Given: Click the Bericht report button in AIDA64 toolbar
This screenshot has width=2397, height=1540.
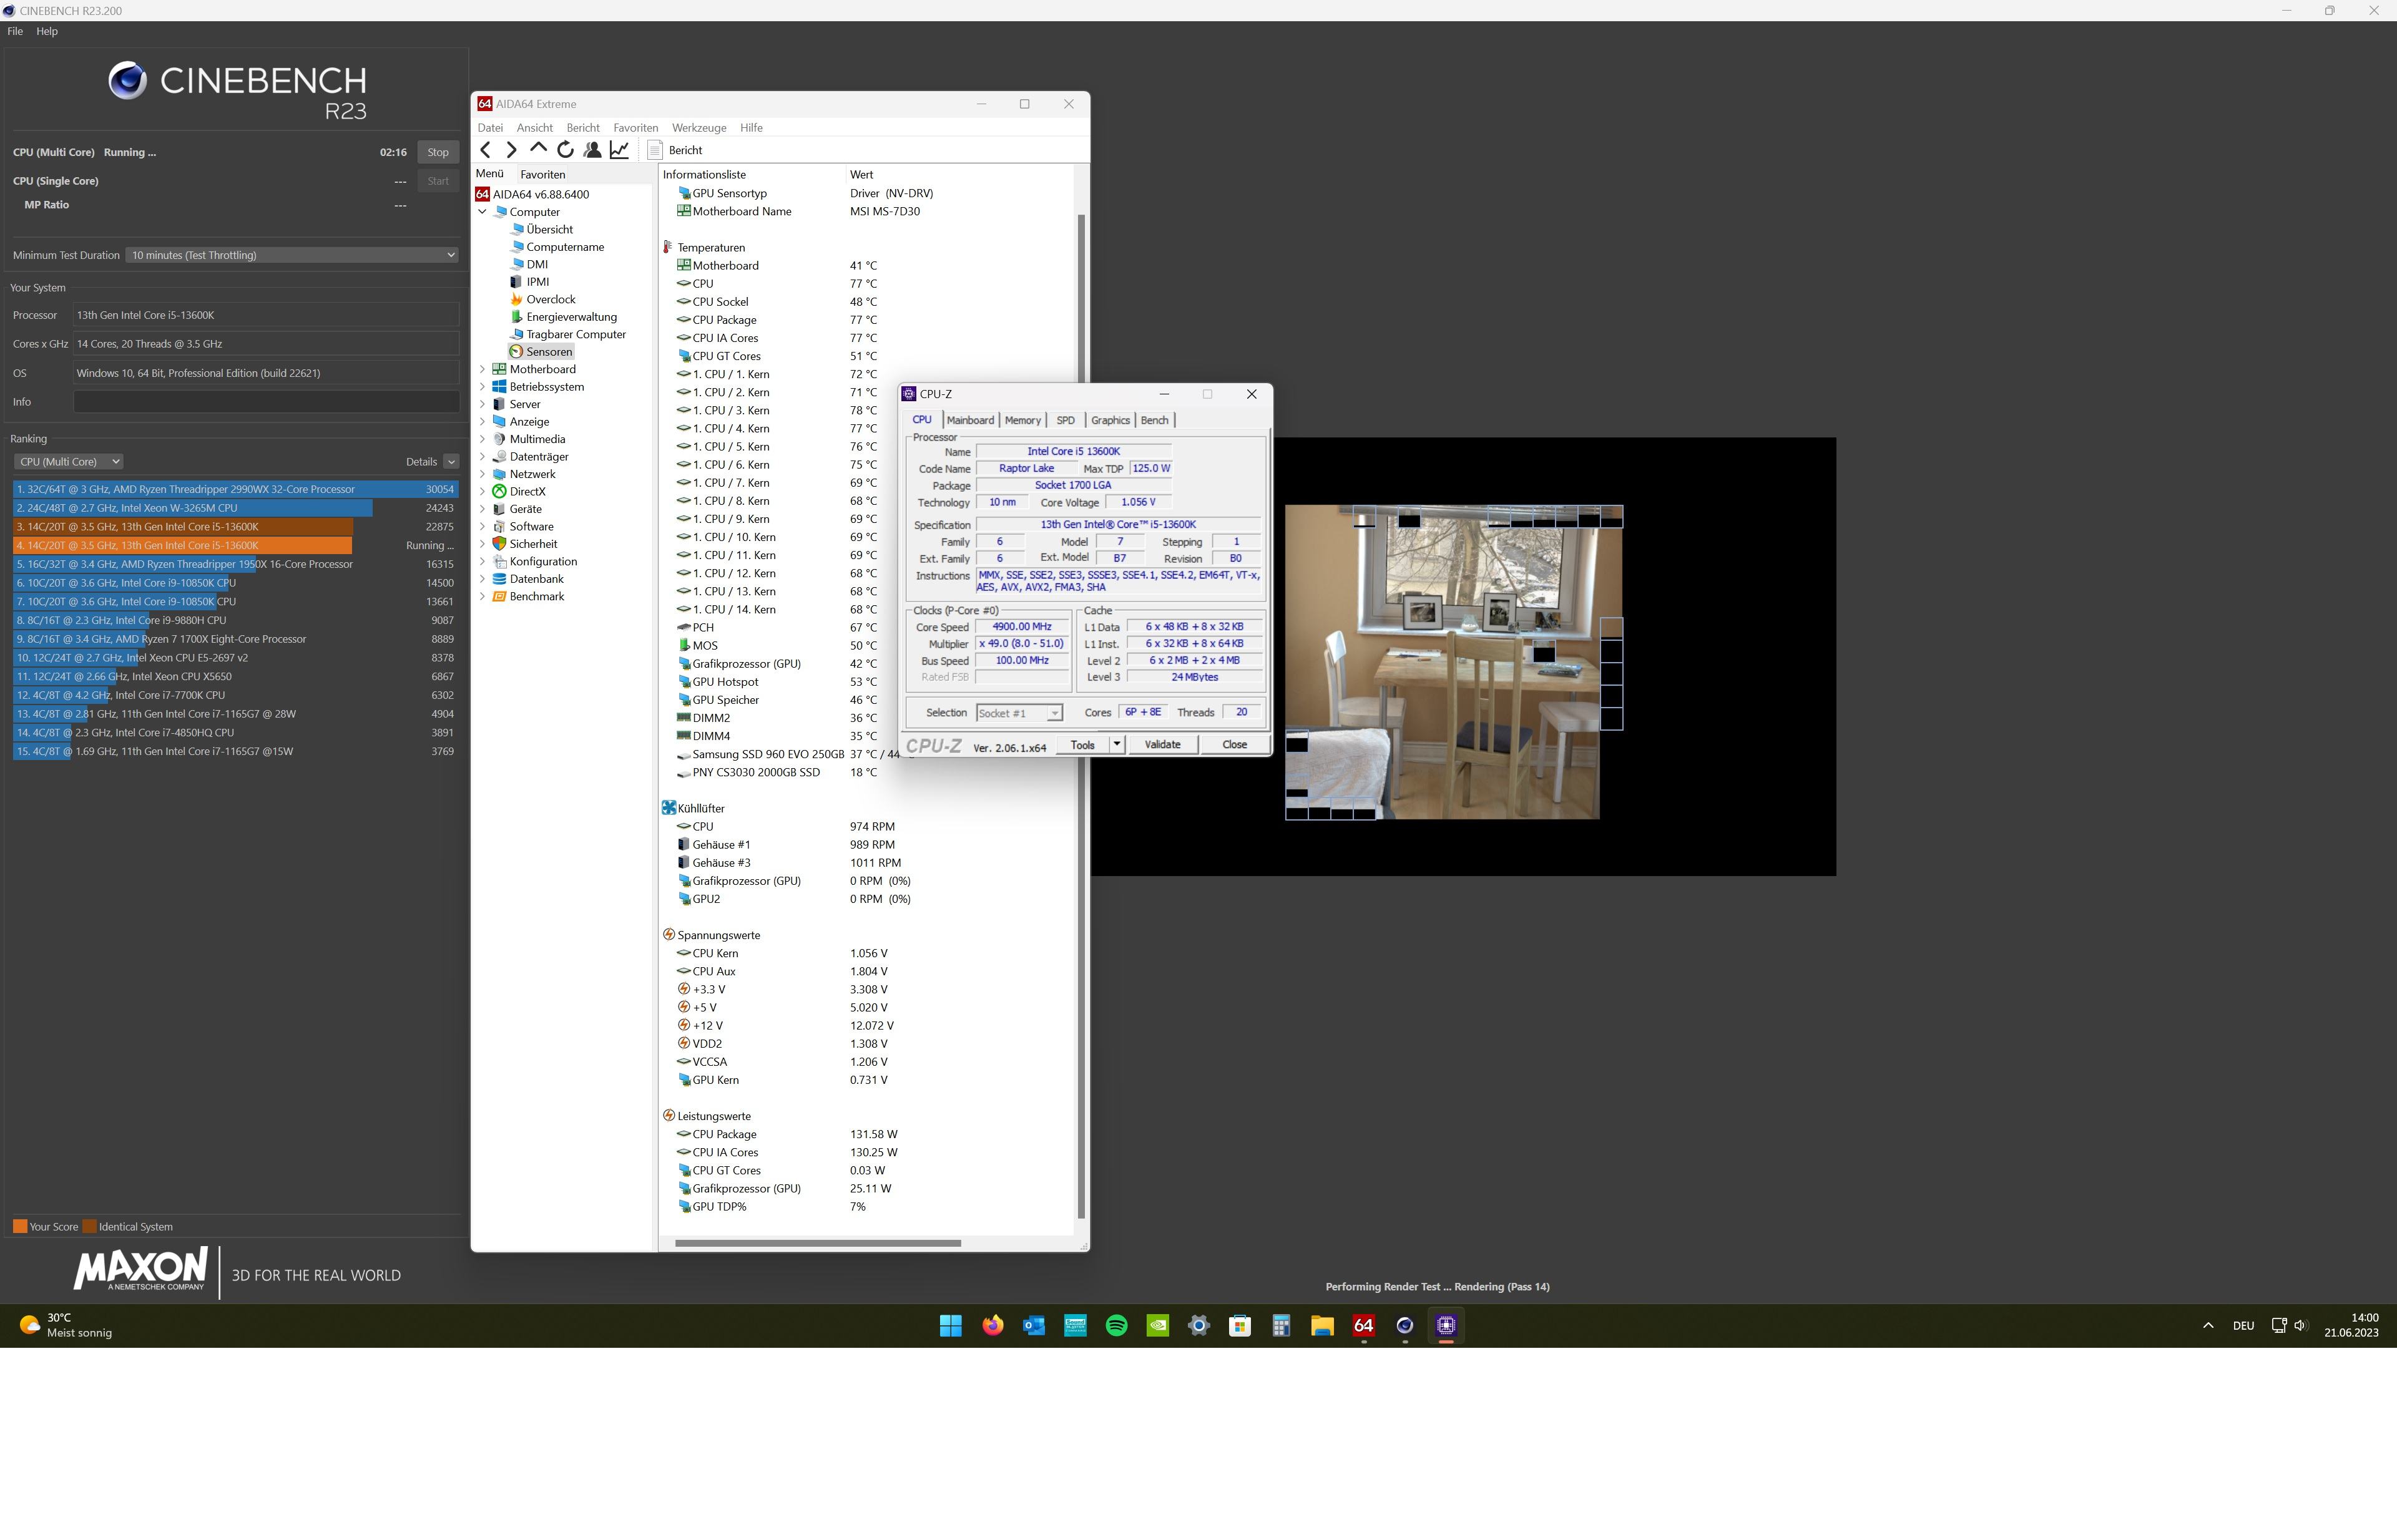Looking at the screenshot, I should click(675, 150).
